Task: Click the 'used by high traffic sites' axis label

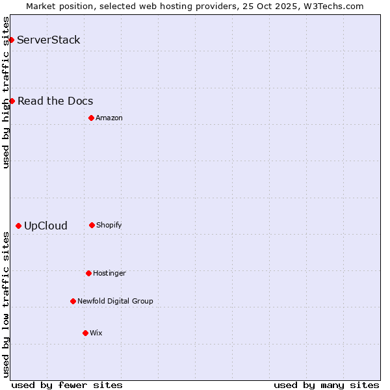Action: coord(6,92)
